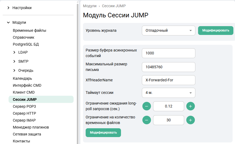Expand the LDAP tree node
The image size is (235, 144).
point(14,52)
